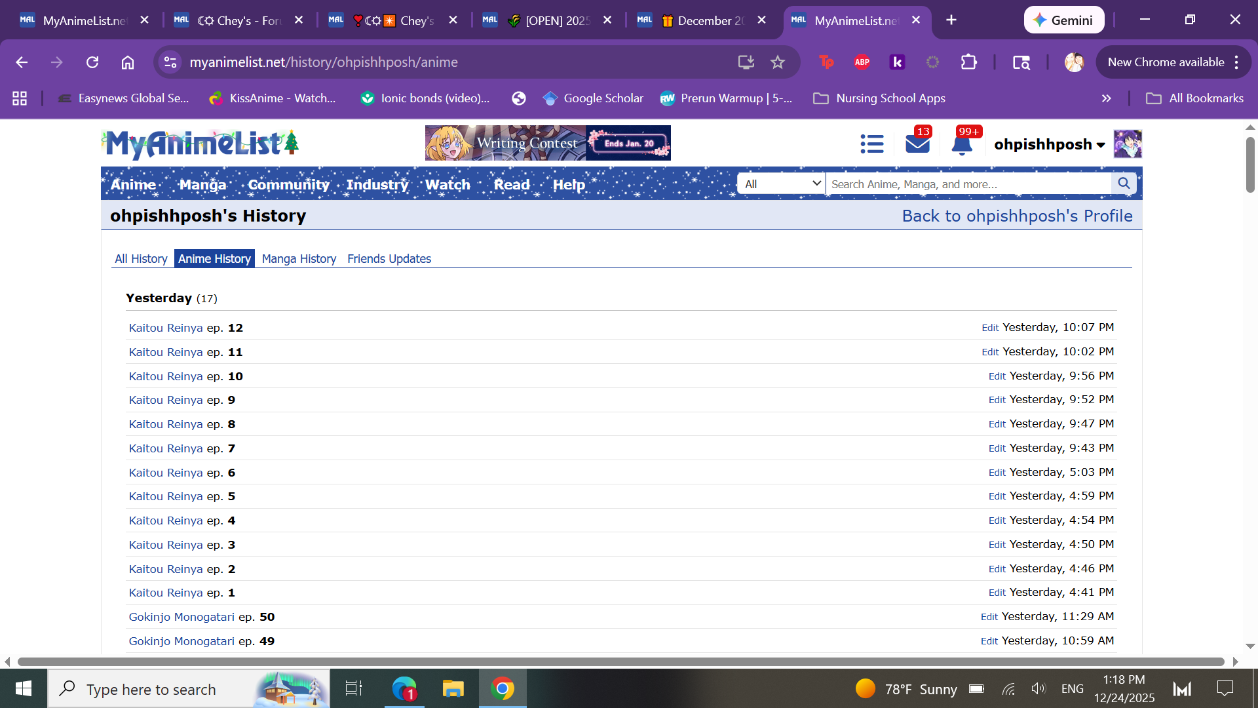Expand the ohpishhposh account dropdown

(x=1049, y=144)
